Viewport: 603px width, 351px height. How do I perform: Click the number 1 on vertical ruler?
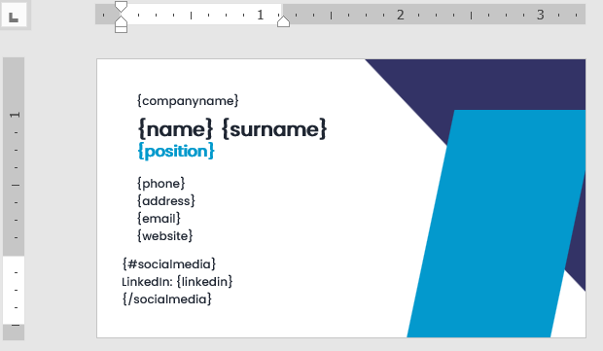tap(15, 115)
